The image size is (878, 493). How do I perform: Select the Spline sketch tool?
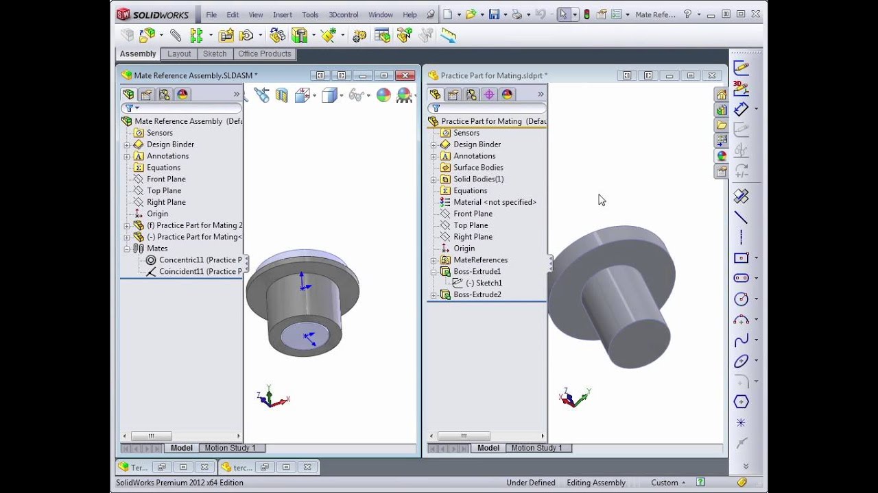pos(741,340)
